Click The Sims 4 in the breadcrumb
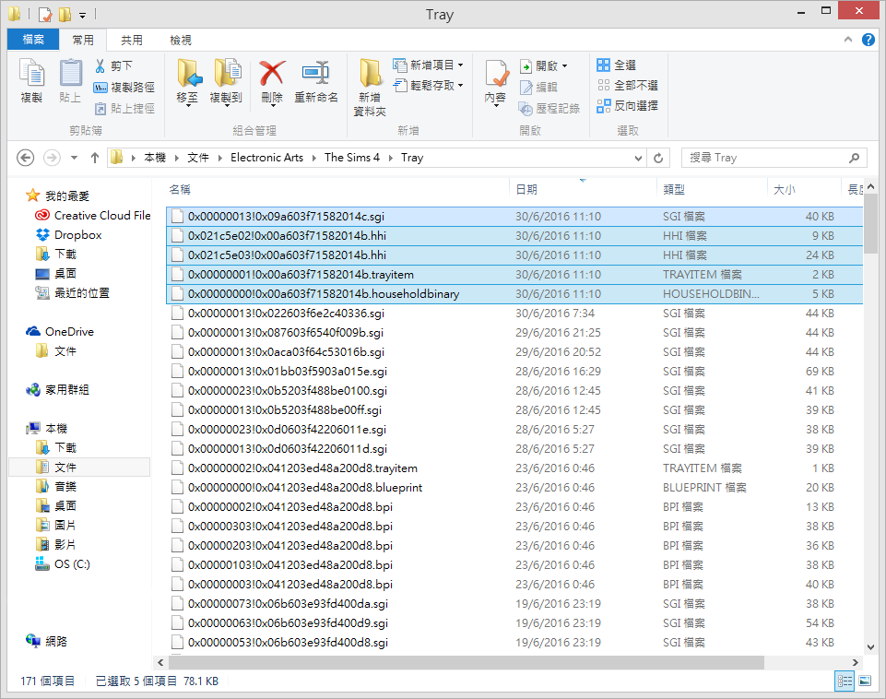This screenshot has width=886, height=699. pos(352,158)
